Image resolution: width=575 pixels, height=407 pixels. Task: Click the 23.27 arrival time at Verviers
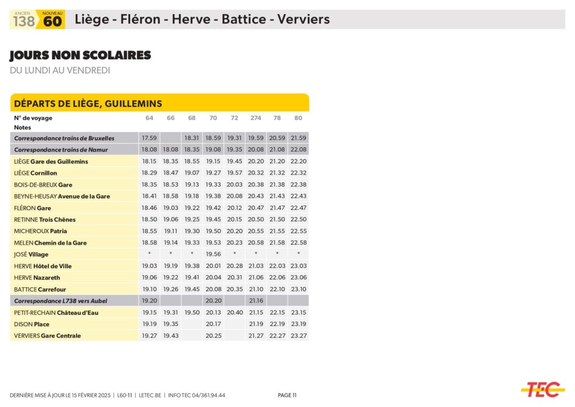(298, 336)
